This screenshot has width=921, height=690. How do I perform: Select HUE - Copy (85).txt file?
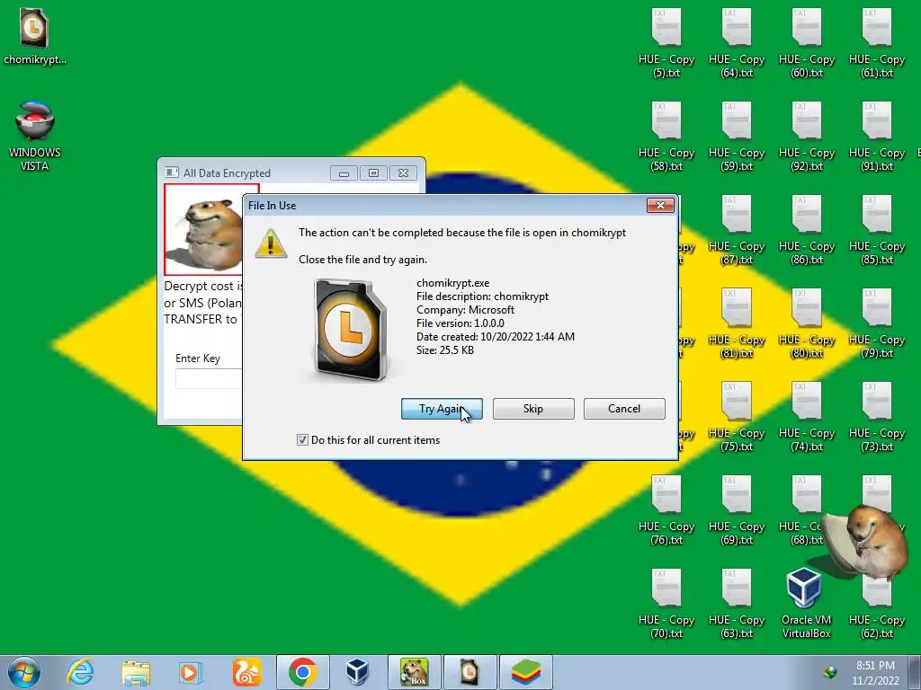pyautogui.click(x=877, y=229)
